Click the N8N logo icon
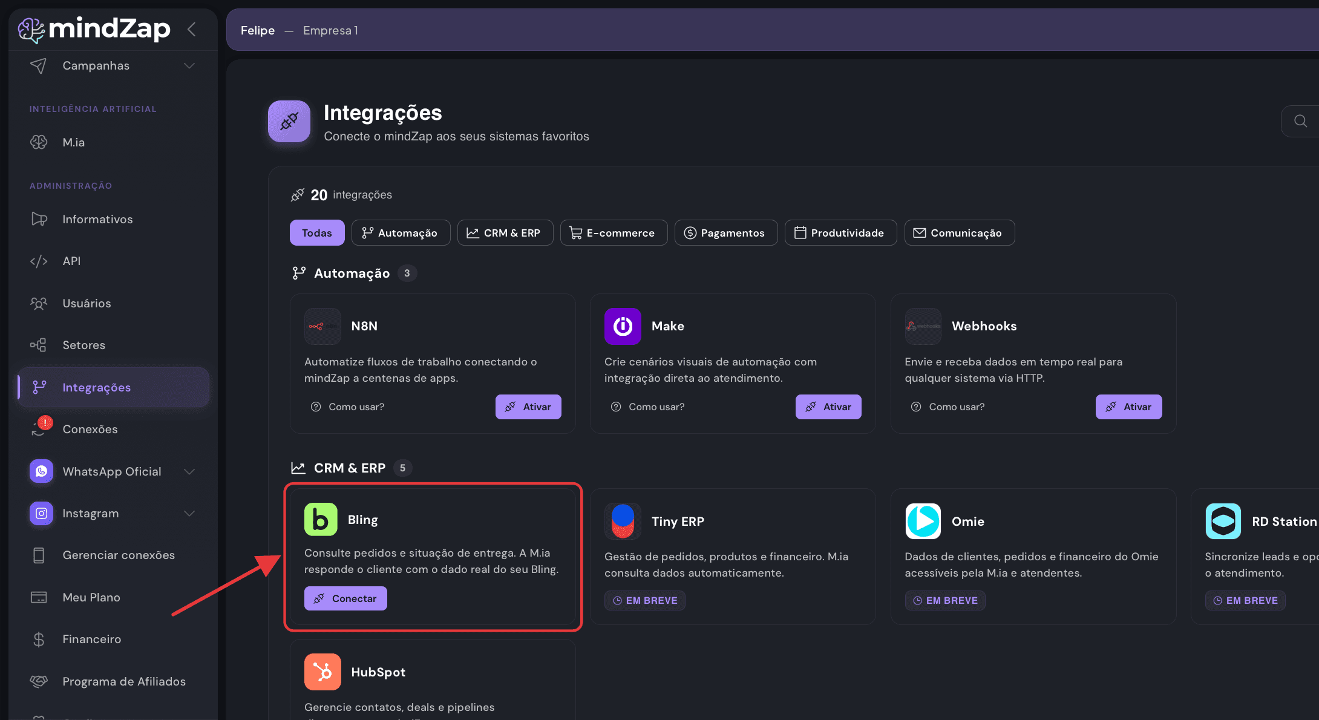 click(x=322, y=326)
